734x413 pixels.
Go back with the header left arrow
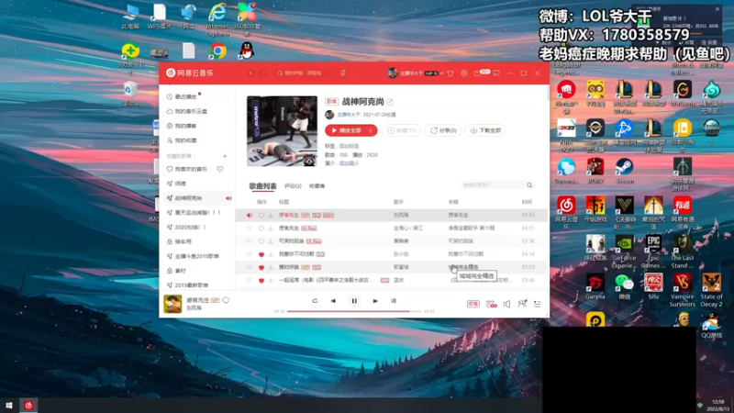tap(250, 73)
